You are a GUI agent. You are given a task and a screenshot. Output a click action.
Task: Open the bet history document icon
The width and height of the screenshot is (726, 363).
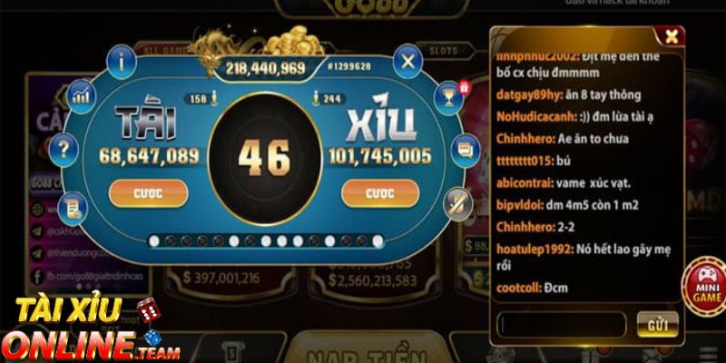coord(73,209)
